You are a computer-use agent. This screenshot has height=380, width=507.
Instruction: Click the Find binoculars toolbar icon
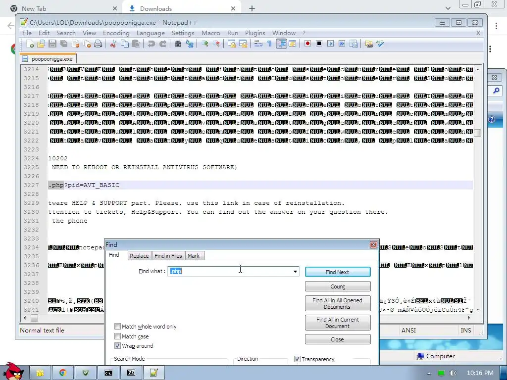[178, 44]
